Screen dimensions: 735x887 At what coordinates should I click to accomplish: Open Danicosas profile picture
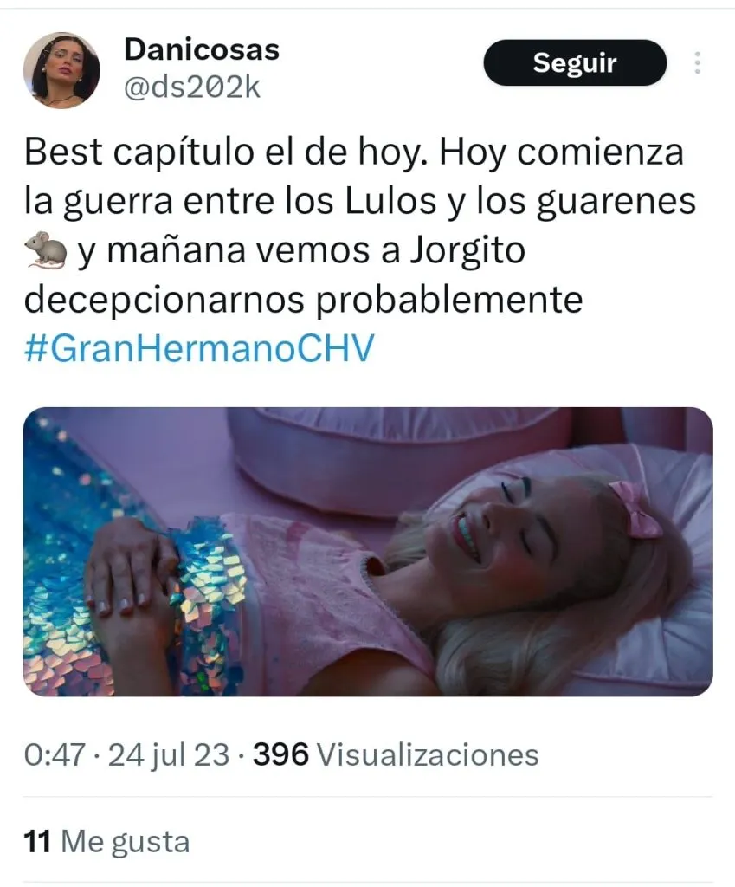pyautogui.click(x=61, y=70)
